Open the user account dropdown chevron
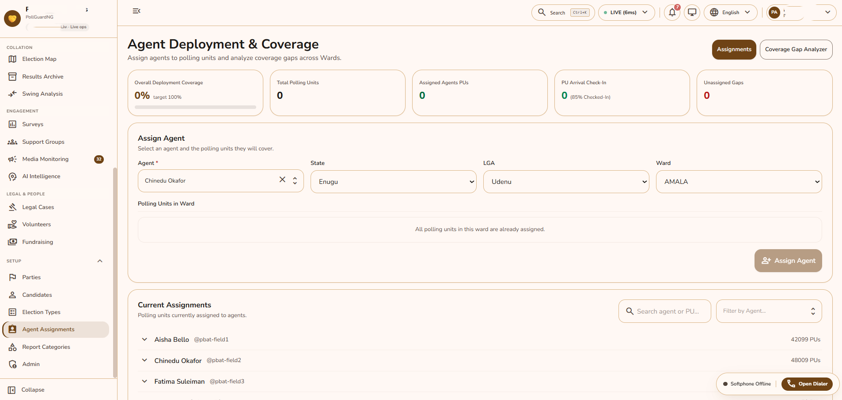842x400 pixels. click(827, 12)
